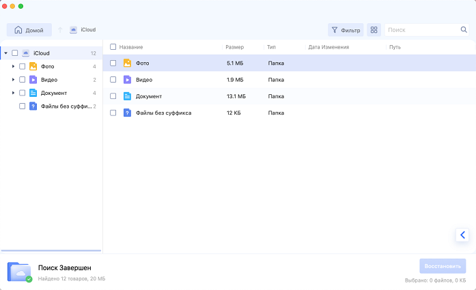Click the Поиск search field
This screenshot has width=476, height=290.
click(421, 30)
